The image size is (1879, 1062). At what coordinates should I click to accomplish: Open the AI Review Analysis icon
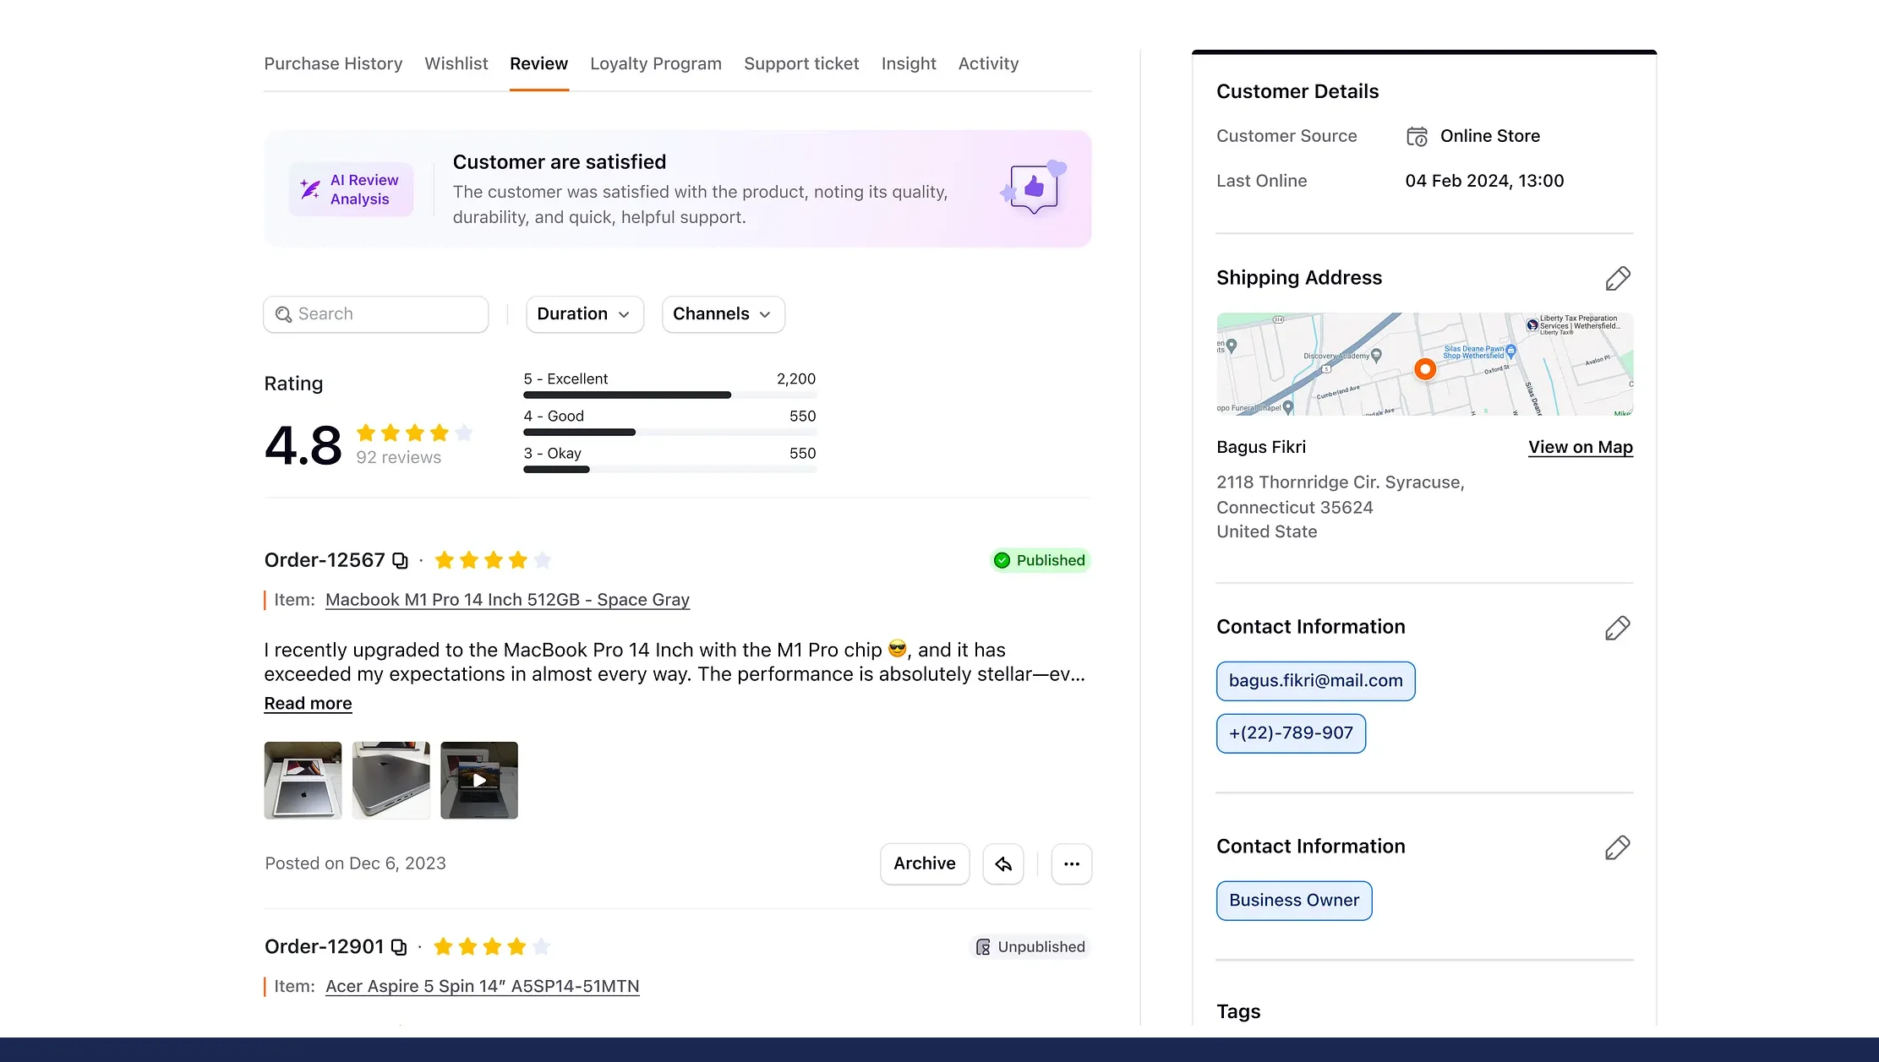[x=309, y=188]
